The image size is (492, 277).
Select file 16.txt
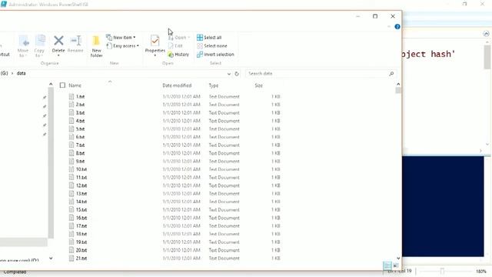[x=81, y=218]
